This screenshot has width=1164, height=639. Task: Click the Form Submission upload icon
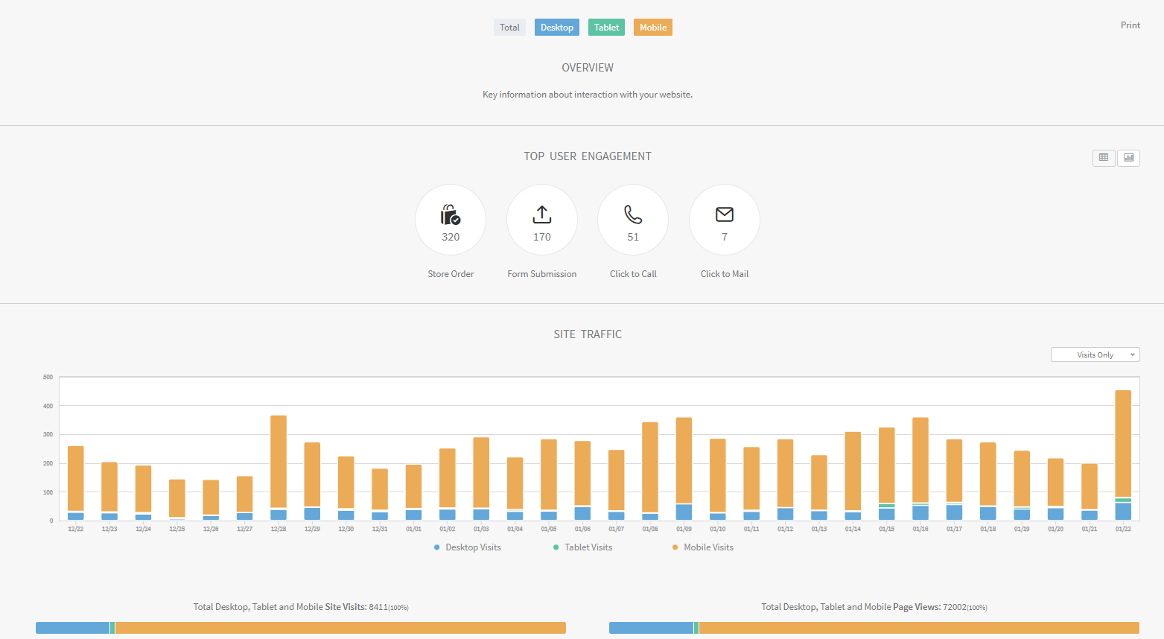pos(542,214)
